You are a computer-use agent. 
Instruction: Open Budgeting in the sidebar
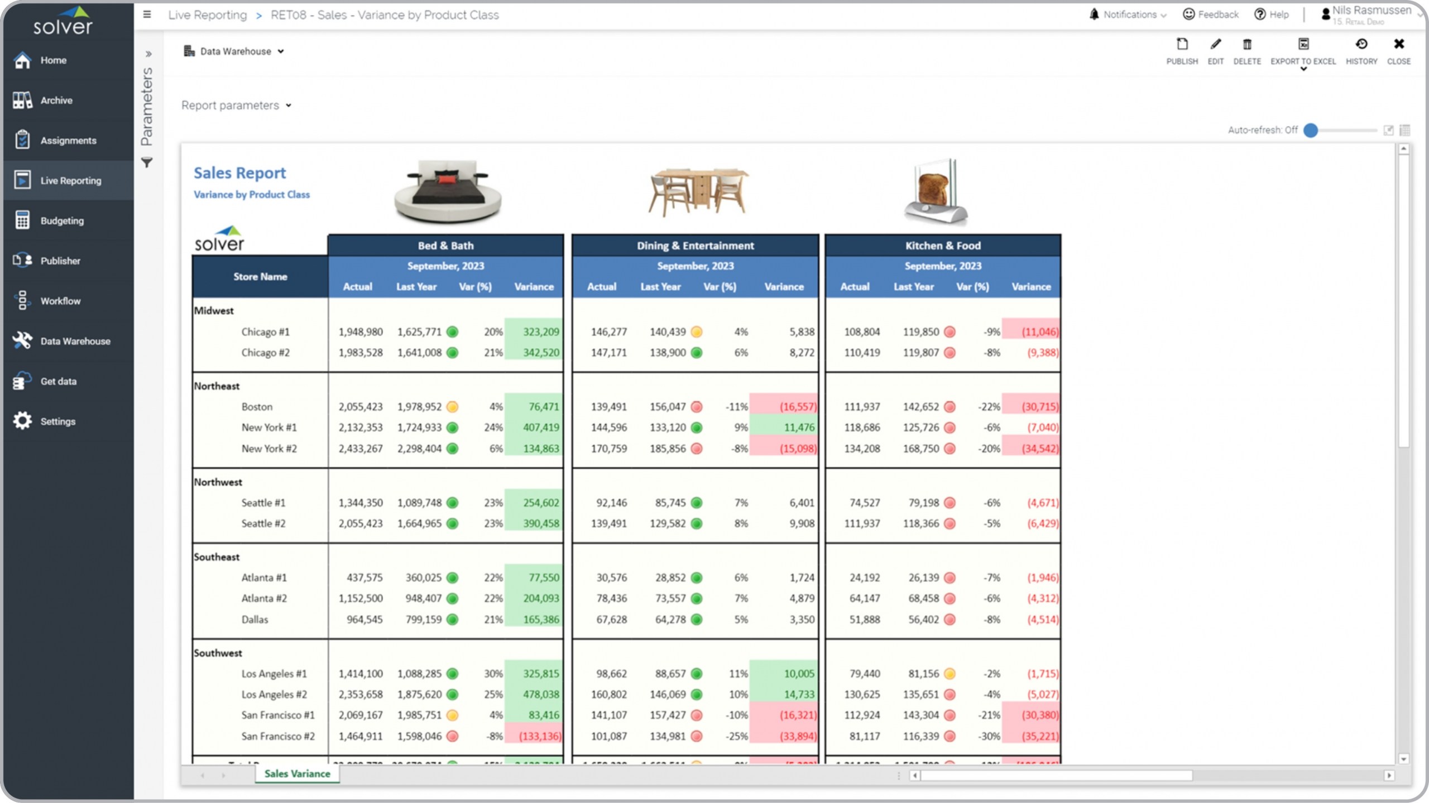tap(62, 220)
